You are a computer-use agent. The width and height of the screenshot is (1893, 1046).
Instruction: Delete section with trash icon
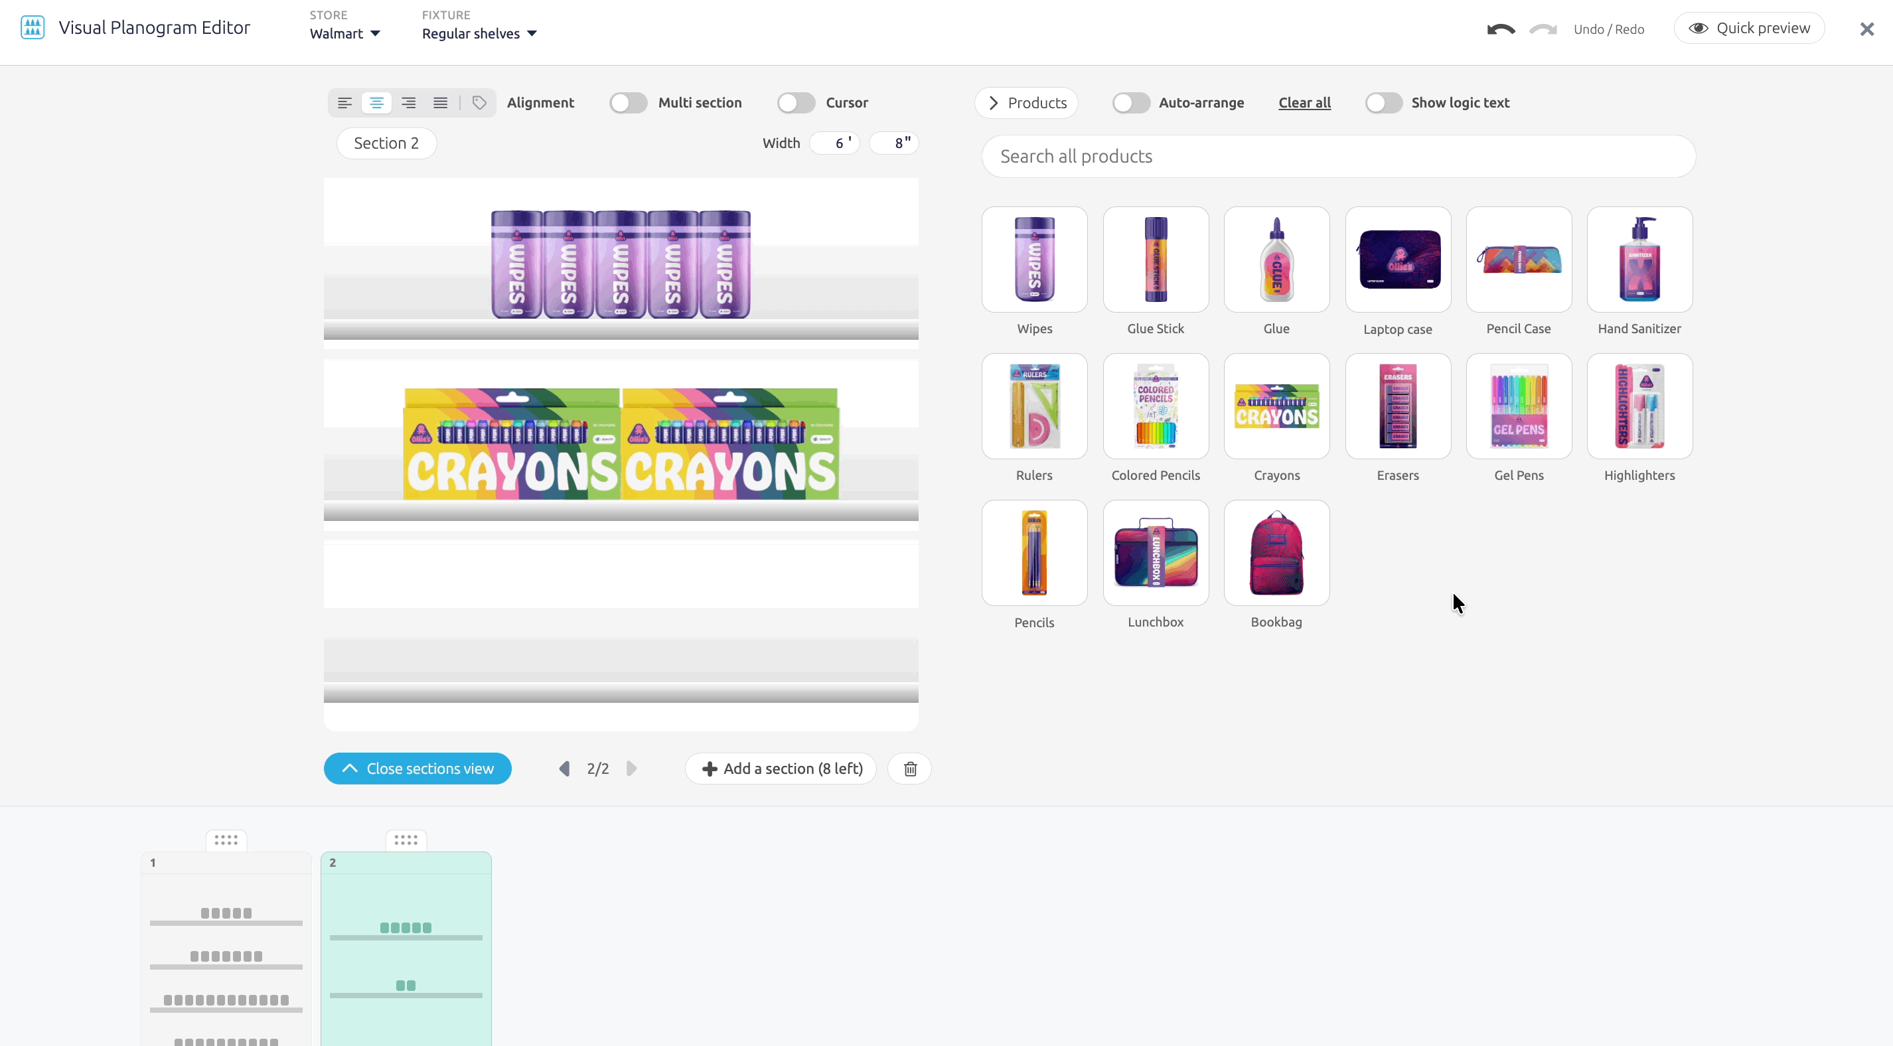(910, 769)
